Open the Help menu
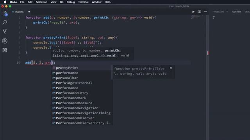 pyautogui.click(x=108, y=2)
